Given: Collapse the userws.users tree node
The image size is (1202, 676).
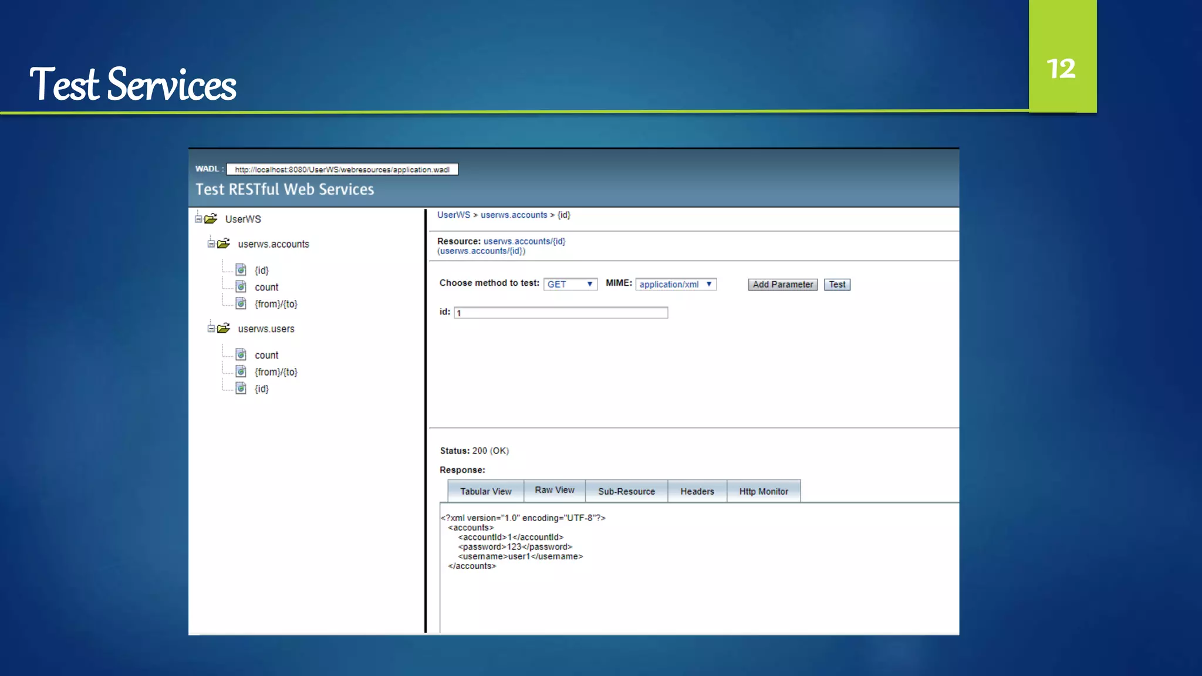Looking at the screenshot, I should [x=211, y=329].
